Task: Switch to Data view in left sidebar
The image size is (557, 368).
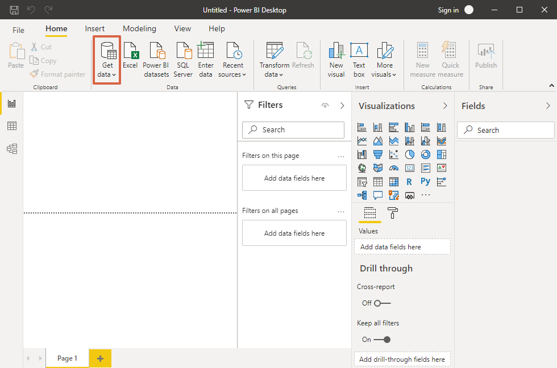Action: pyautogui.click(x=11, y=126)
